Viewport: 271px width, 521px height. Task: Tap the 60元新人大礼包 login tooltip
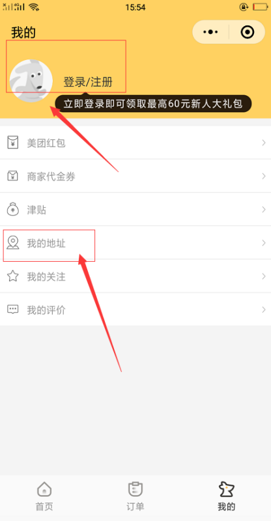pos(153,104)
